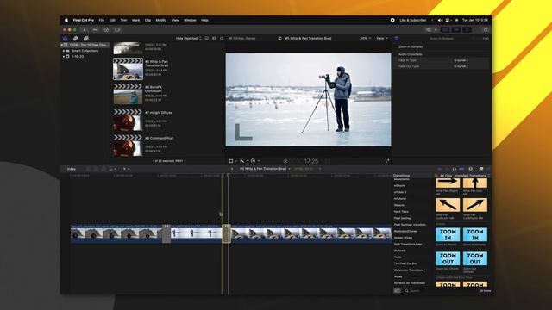Screen dimensions: 552x310
Task: Select the Paint Tears category
Action: tap(401, 212)
